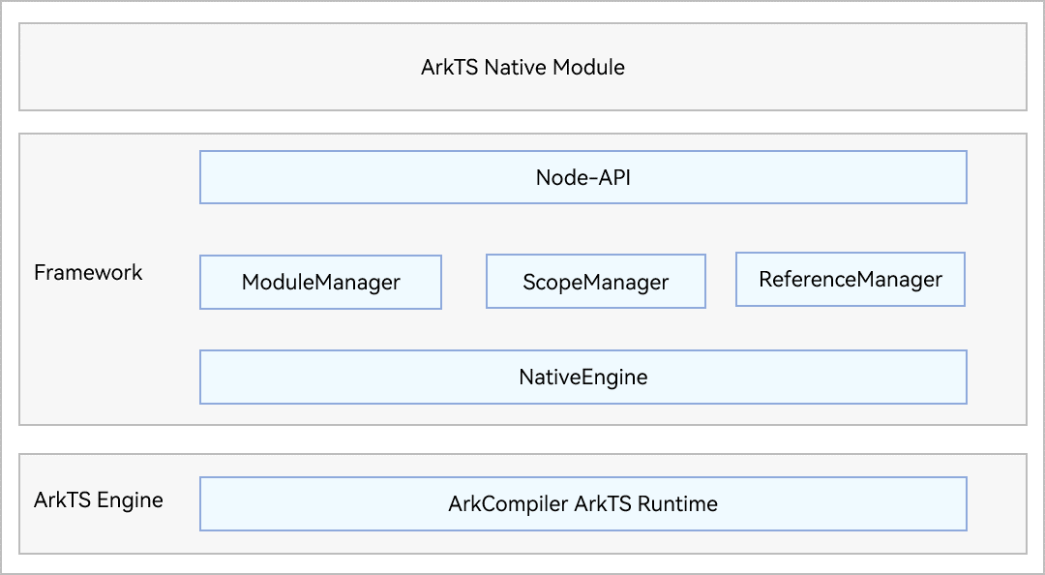Click the ModuleManager box

(320, 282)
